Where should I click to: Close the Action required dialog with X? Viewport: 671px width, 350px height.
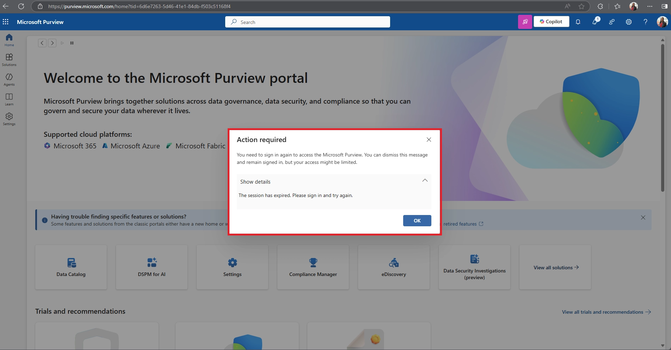pyautogui.click(x=429, y=140)
